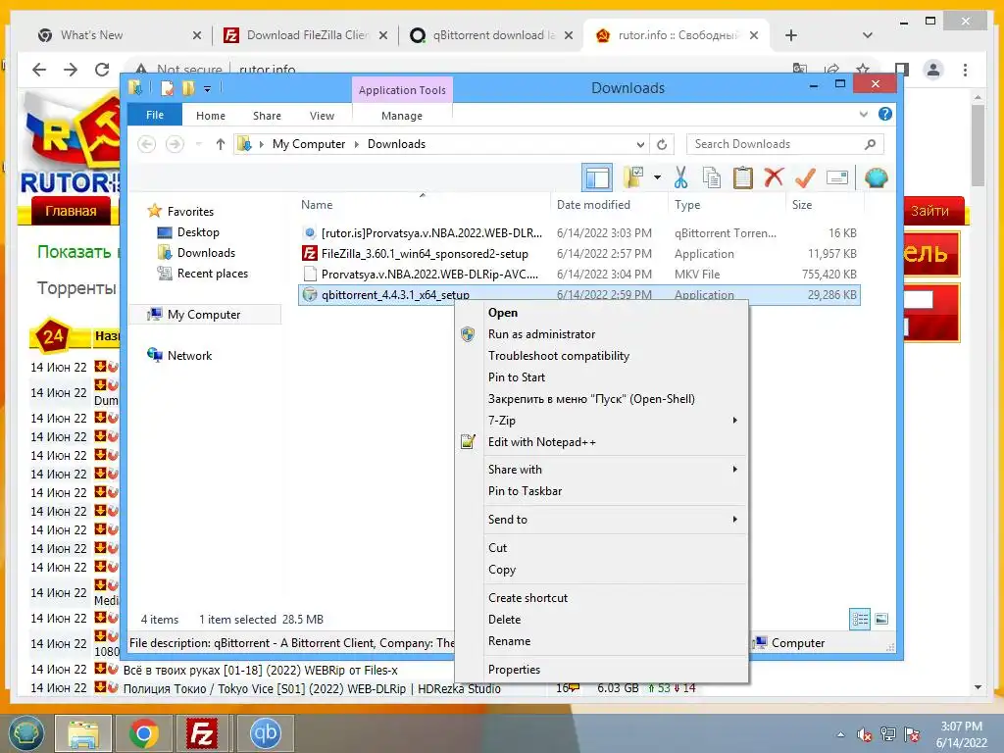Screen dimensions: 1004x753
Task: Click the clipboard Paste icon in Explorer toolbar
Action: [743, 177]
